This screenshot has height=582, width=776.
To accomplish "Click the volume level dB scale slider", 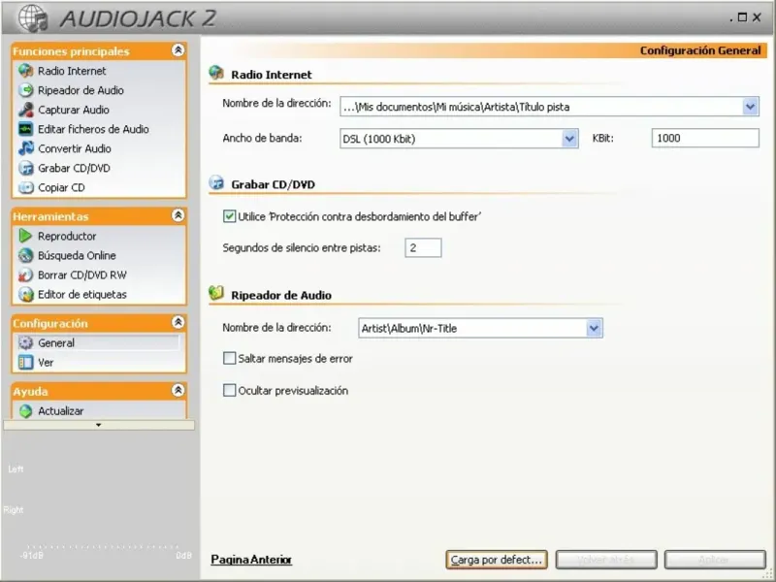I will [103, 547].
